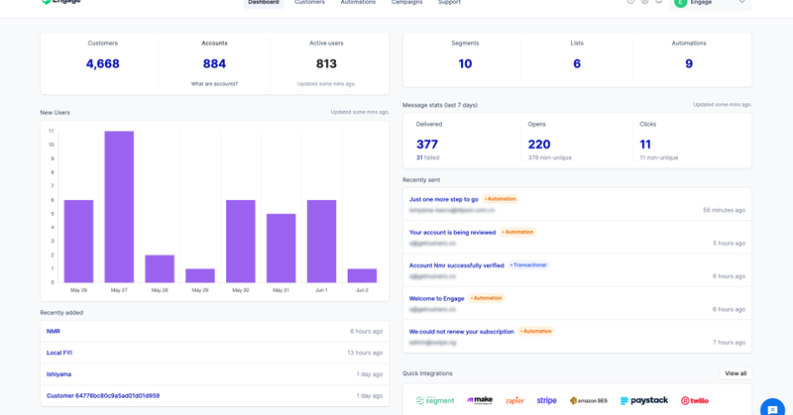Click the green E account avatar
Viewport: 793px width, 415px height.
click(x=680, y=3)
